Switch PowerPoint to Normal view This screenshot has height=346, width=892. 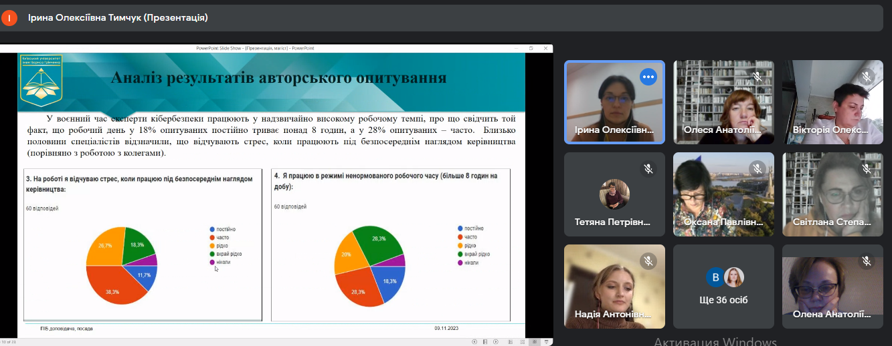point(511,342)
